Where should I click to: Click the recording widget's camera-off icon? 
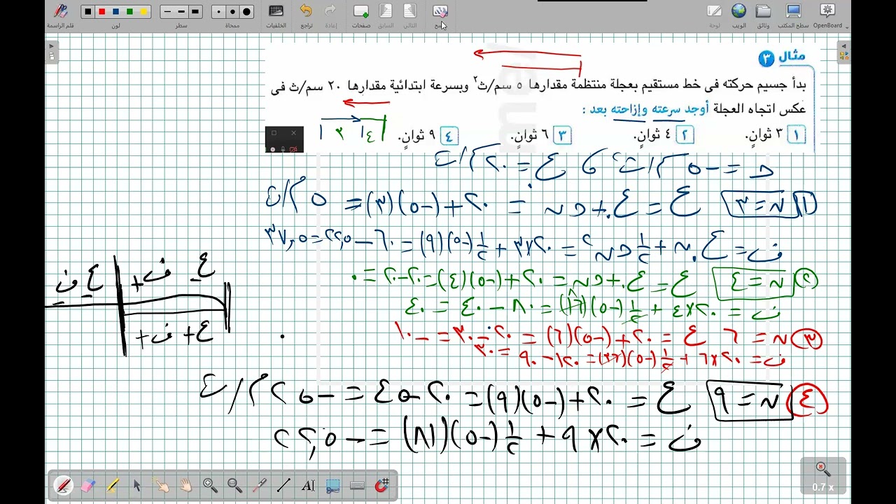(x=293, y=148)
